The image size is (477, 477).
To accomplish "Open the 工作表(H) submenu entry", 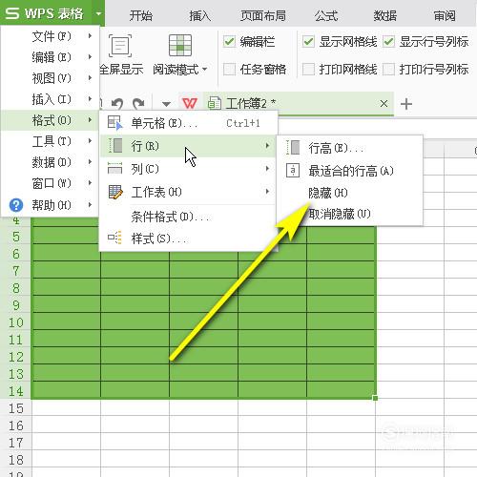I will 188,192.
